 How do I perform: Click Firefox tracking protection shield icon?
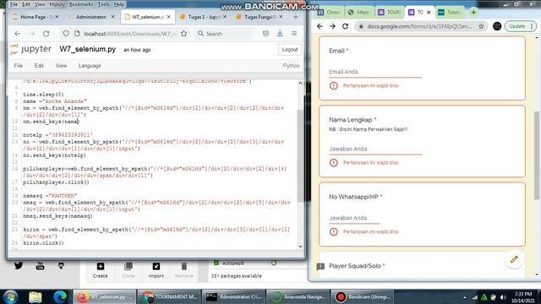click(66, 34)
